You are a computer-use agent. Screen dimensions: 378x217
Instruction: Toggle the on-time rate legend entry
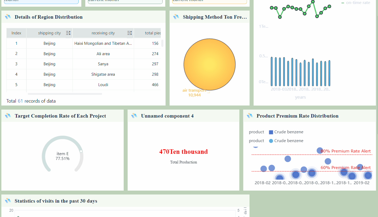356,3
